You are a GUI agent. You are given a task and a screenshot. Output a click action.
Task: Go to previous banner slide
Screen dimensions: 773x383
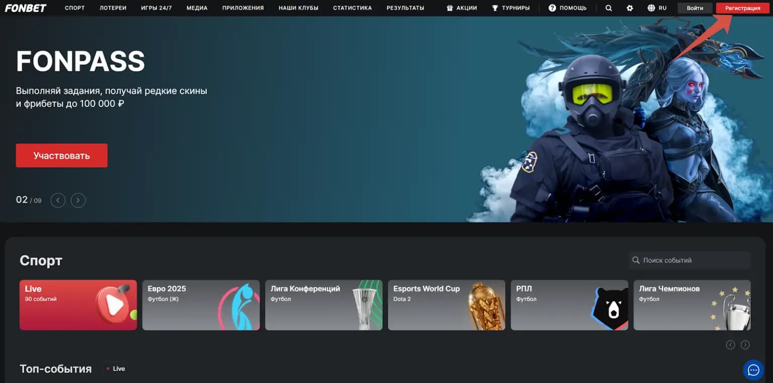click(58, 201)
